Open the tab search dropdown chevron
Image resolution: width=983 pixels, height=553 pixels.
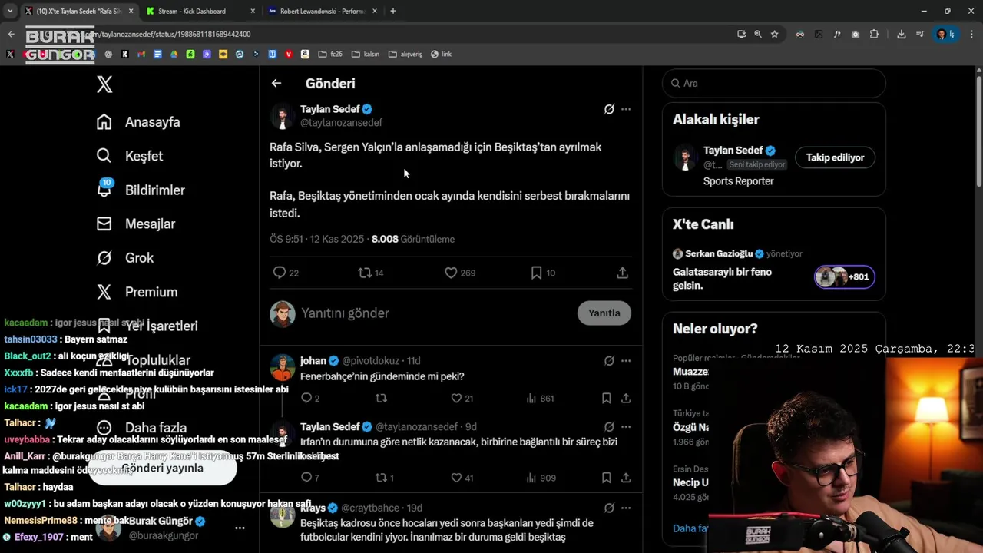click(9, 11)
